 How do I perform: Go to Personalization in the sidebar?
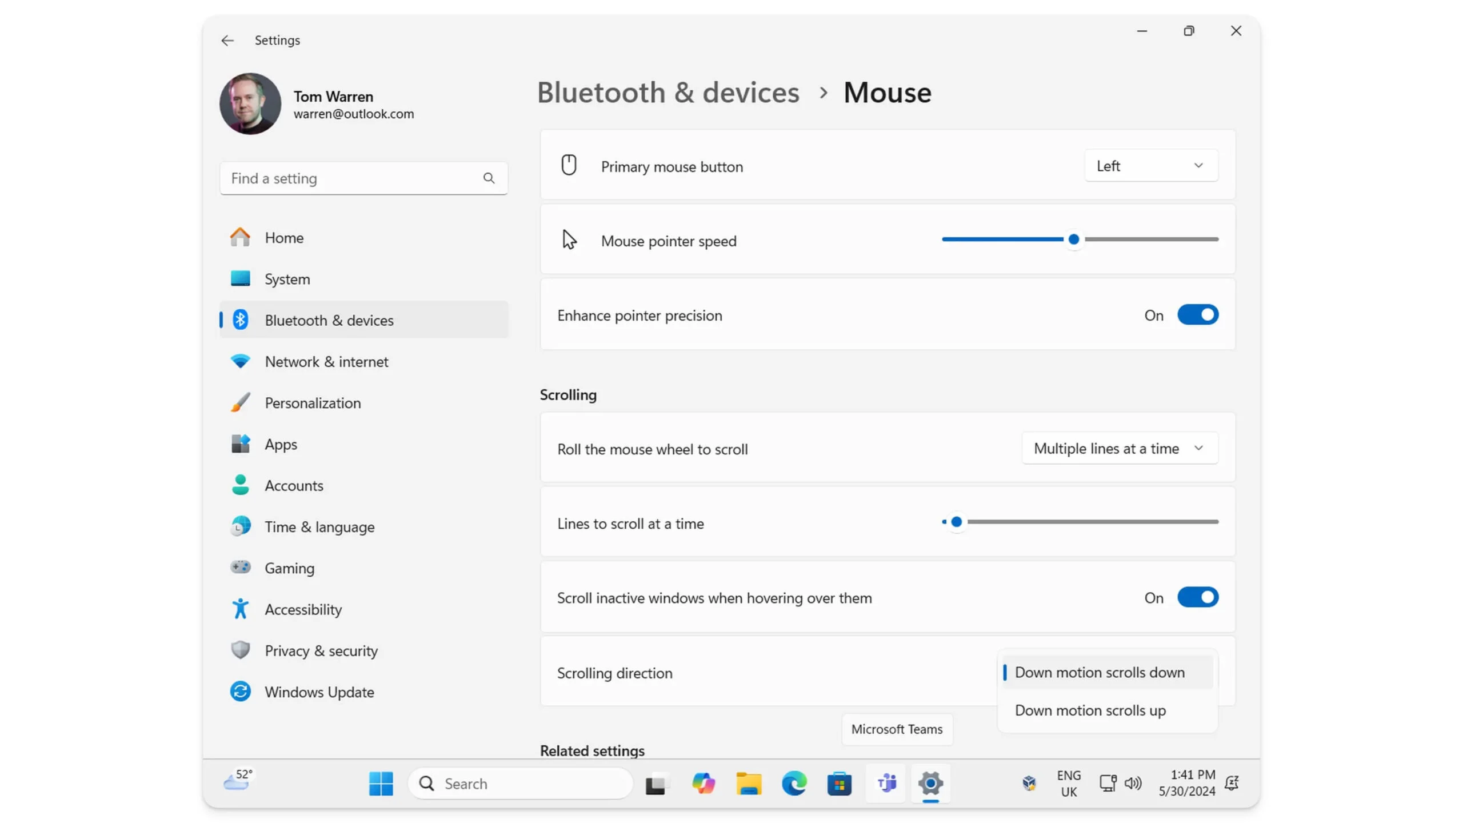point(313,403)
